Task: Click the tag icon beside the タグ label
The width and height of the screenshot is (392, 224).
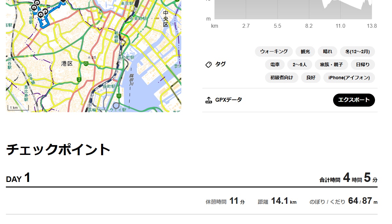Action: pyautogui.click(x=208, y=65)
